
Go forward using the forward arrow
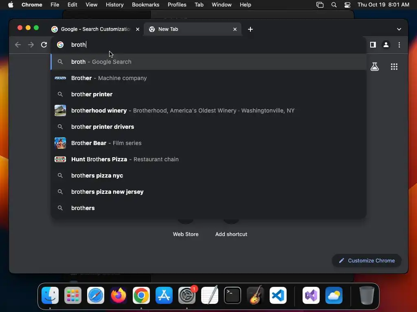point(31,45)
